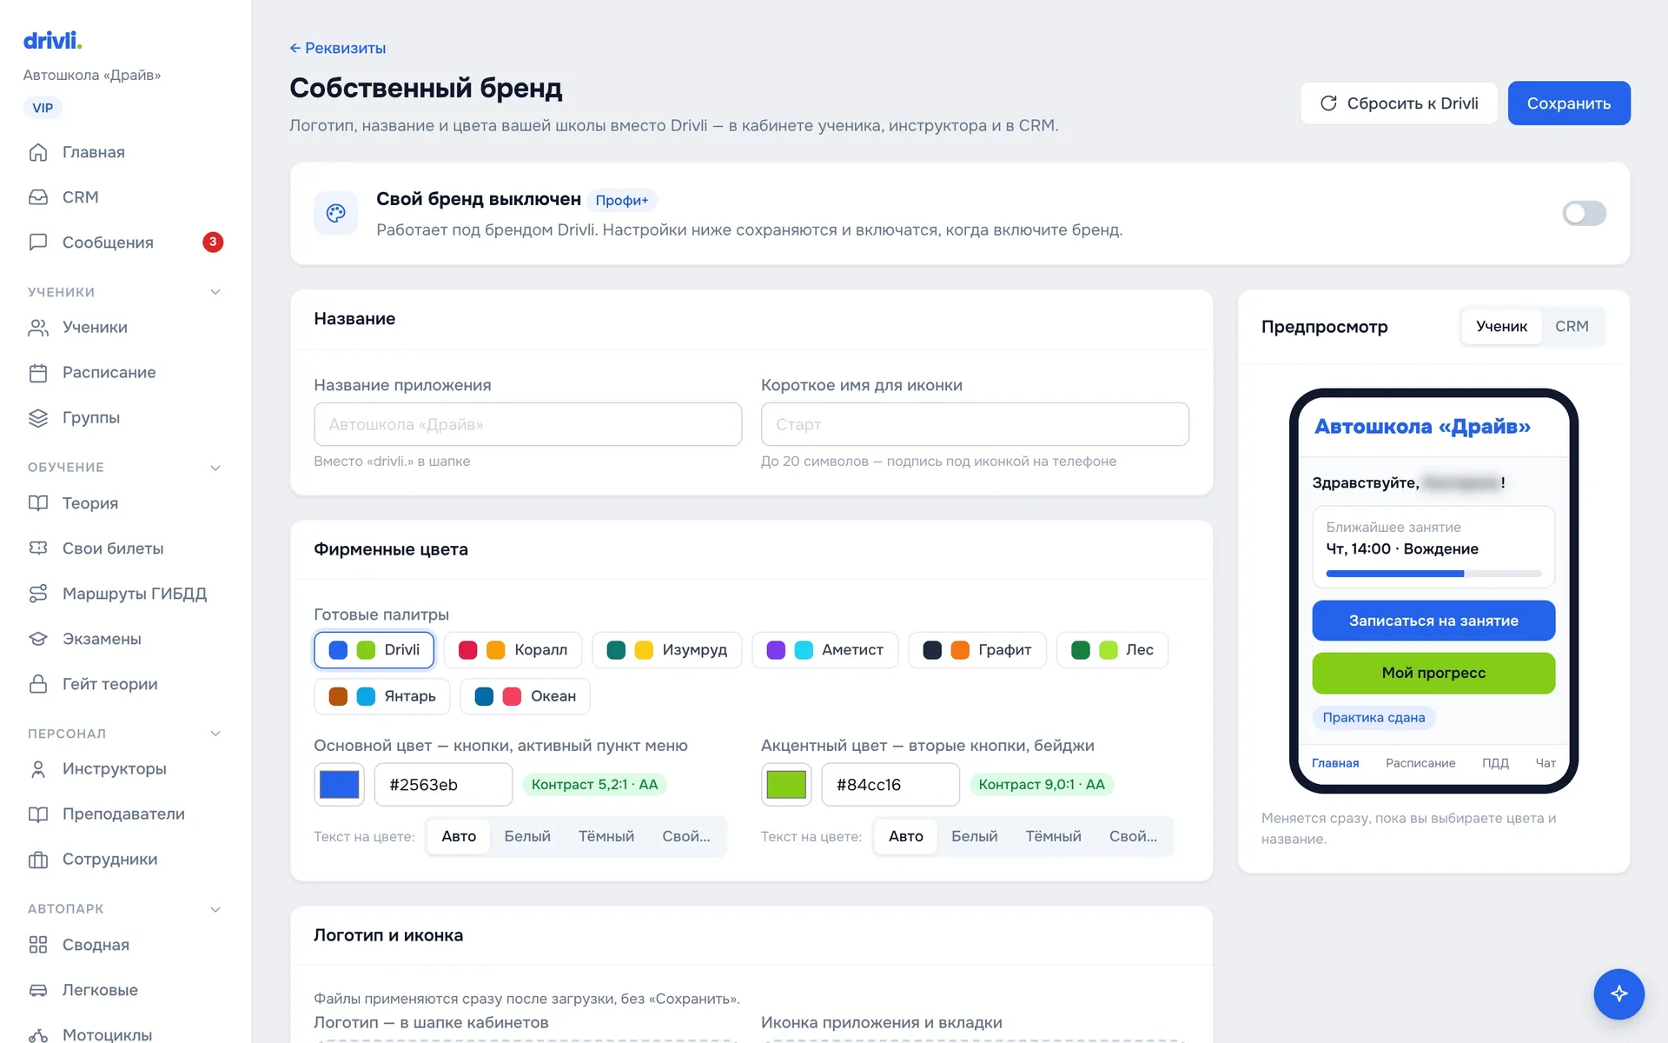Open the accent color swatch picker

(x=786, y=785)
